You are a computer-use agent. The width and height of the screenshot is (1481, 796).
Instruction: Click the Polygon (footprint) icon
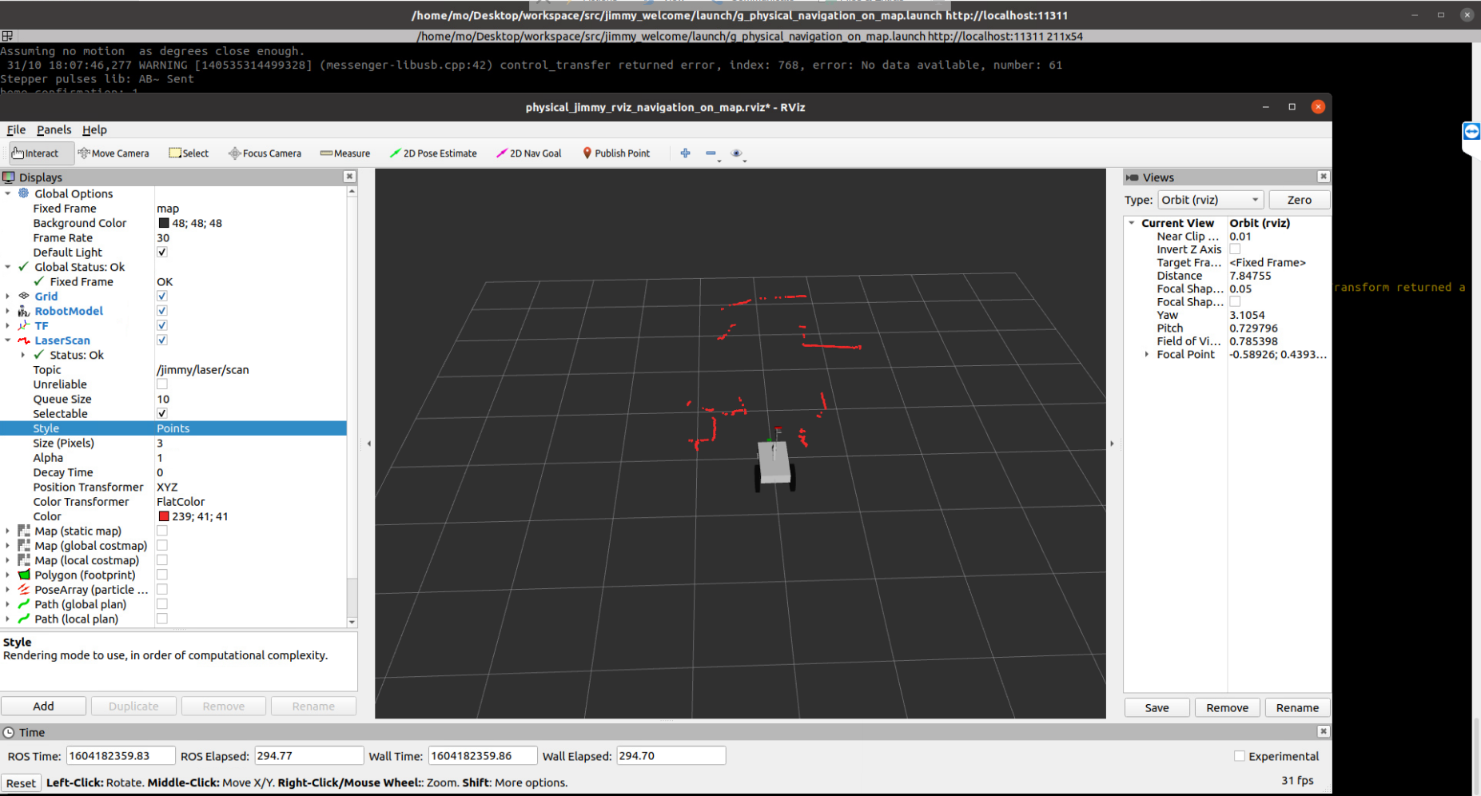[x=24, y=575]
